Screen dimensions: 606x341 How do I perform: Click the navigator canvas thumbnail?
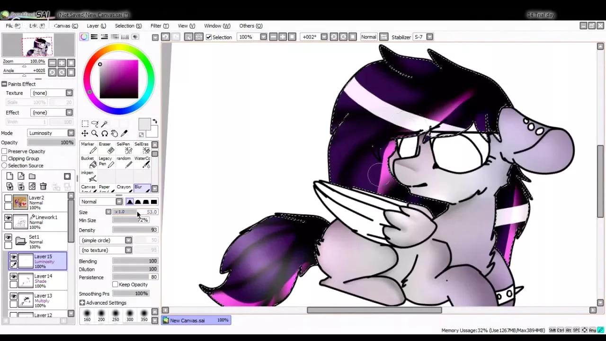tap(38, 46)
